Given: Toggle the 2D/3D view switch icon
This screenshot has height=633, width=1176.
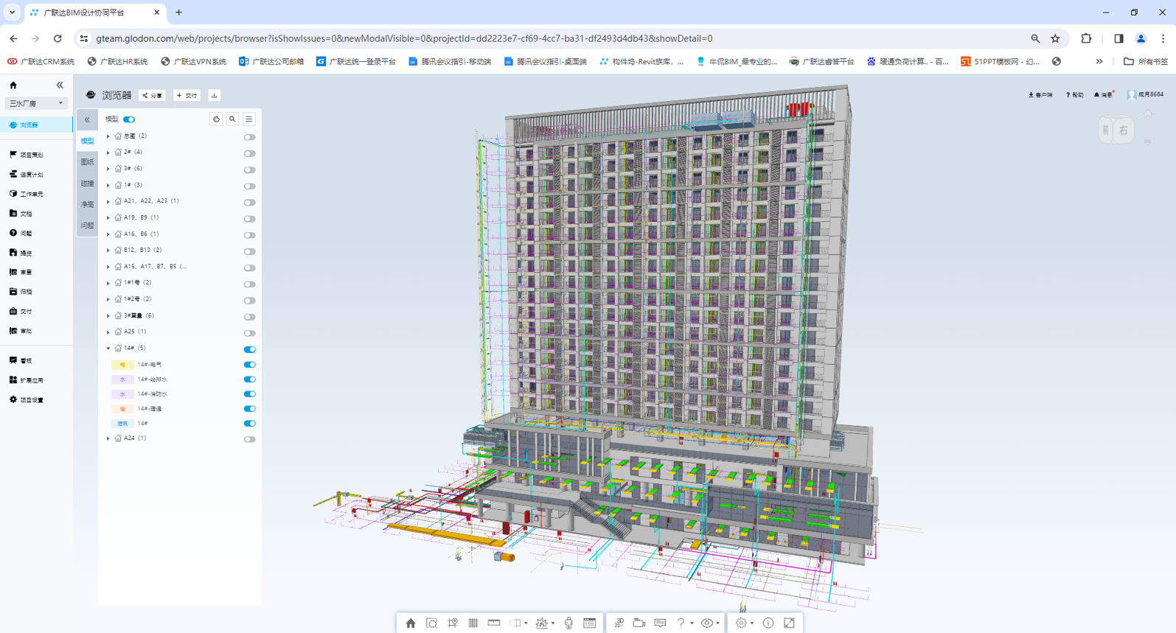Looking at the screenshot, I should click(619, 623).
